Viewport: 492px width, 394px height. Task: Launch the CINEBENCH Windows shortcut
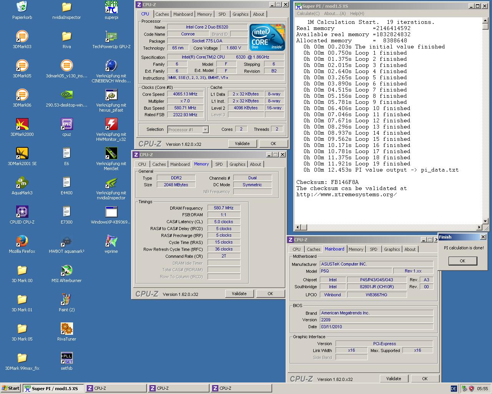pos(111,65)
